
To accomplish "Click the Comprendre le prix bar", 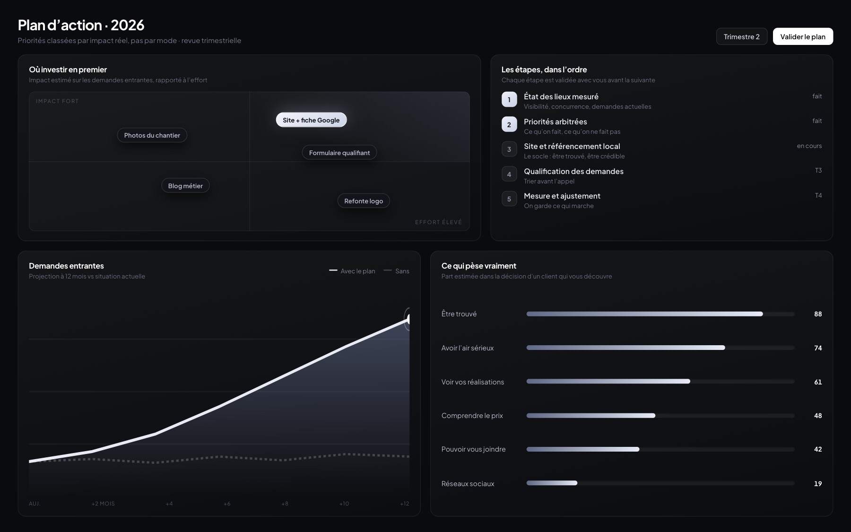I will tap(660, 416).
